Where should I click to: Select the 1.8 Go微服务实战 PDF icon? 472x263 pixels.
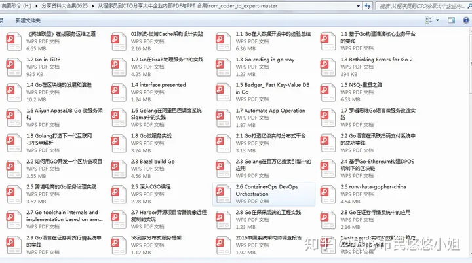pyautogui.click(x=119, y=143)
